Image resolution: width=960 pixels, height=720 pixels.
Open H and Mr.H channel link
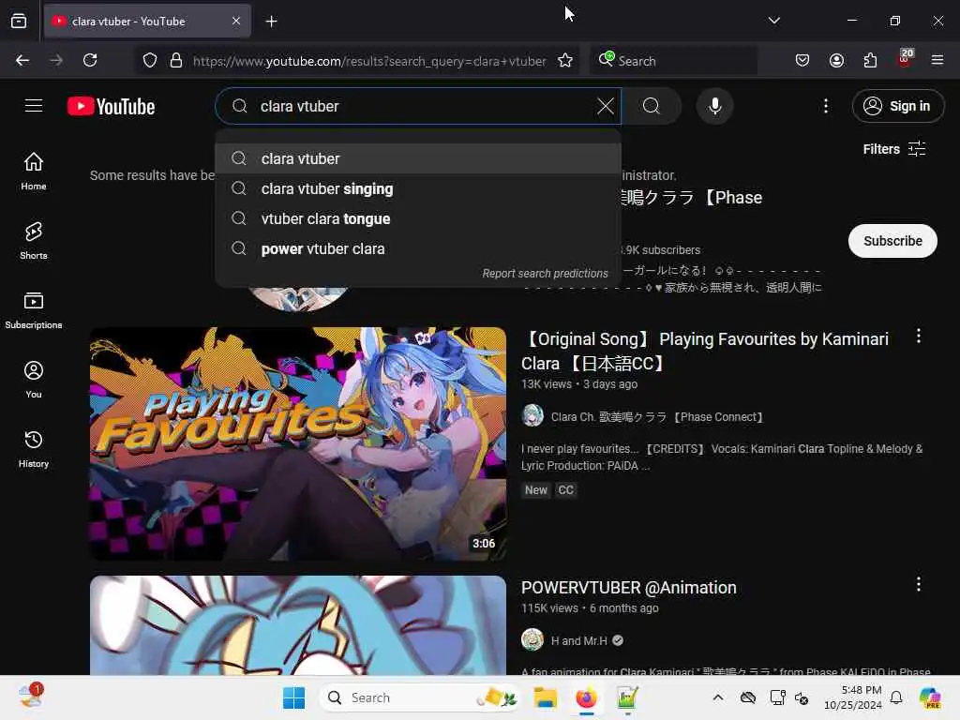pos(578,640)
